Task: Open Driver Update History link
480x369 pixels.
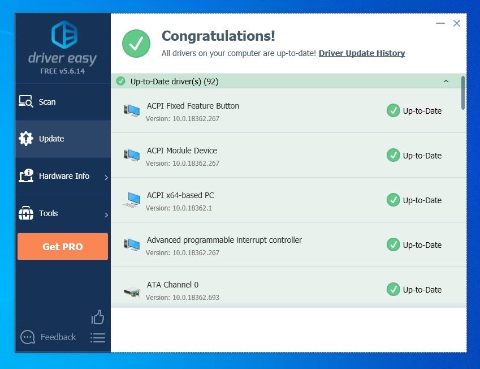Action: pyautogui.click(x=362, y=53)
